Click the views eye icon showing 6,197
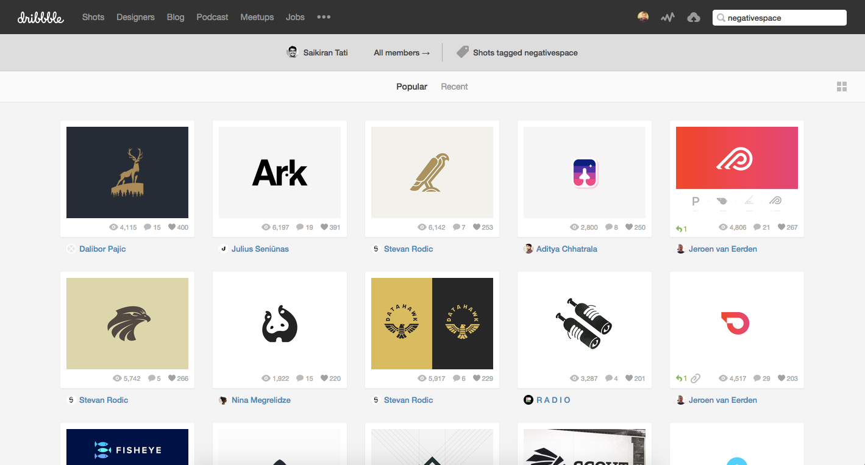 coord(266,227)
